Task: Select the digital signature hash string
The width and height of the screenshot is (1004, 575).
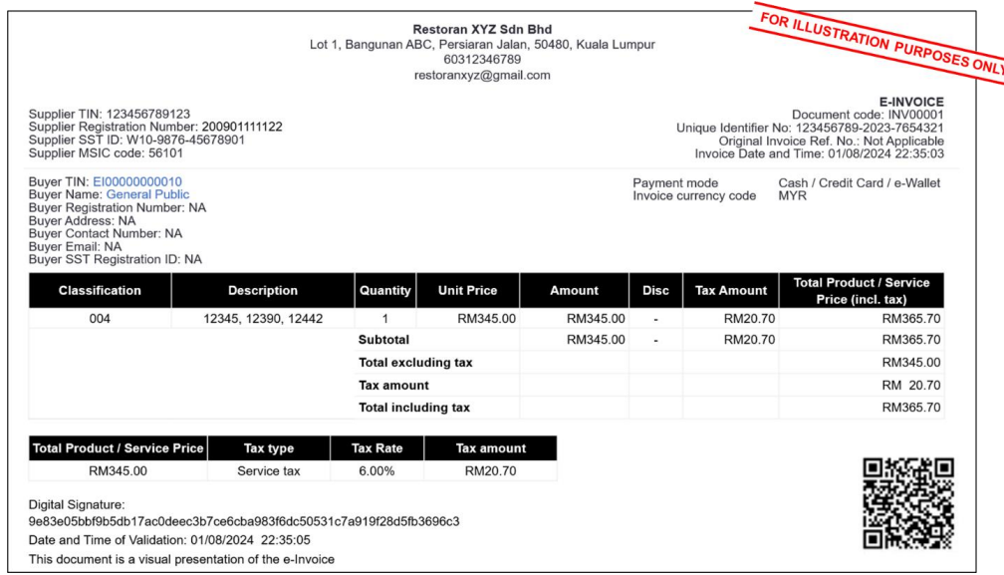Action: tap(244, 522)
